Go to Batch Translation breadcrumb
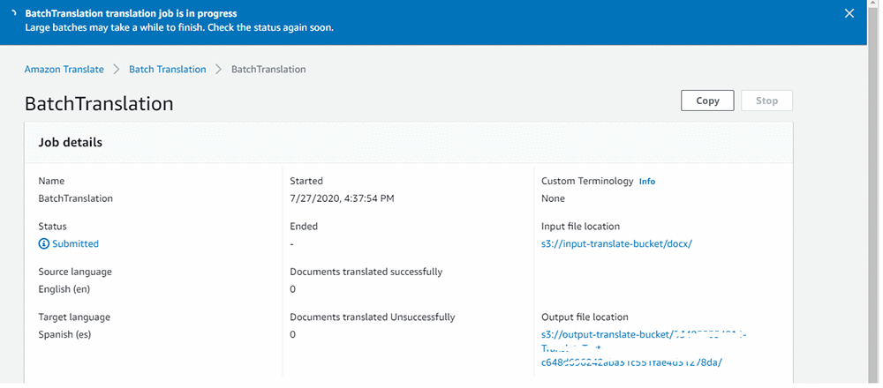883x388 pixels. pos(167,69)
